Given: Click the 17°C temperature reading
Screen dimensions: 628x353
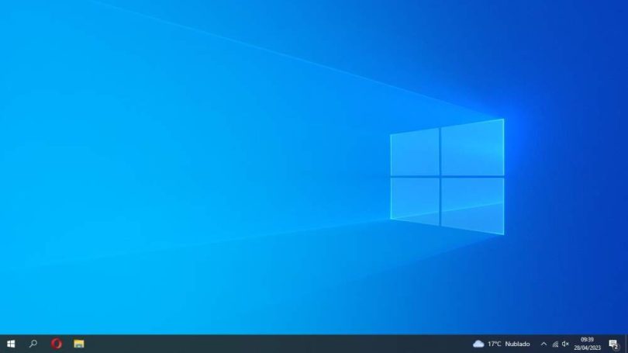Looking at the screenshot, I should (494, 344).
